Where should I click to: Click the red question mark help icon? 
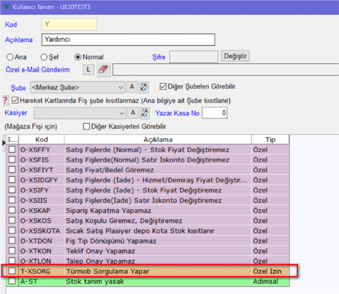(x=5, y=100)
